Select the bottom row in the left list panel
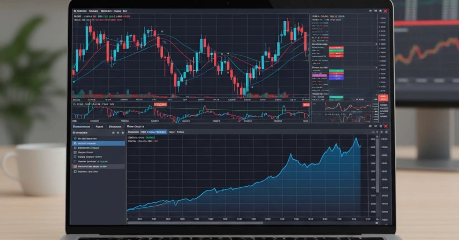Image resolution: width=459 pixels, height=240 pixels. (99, 172)
